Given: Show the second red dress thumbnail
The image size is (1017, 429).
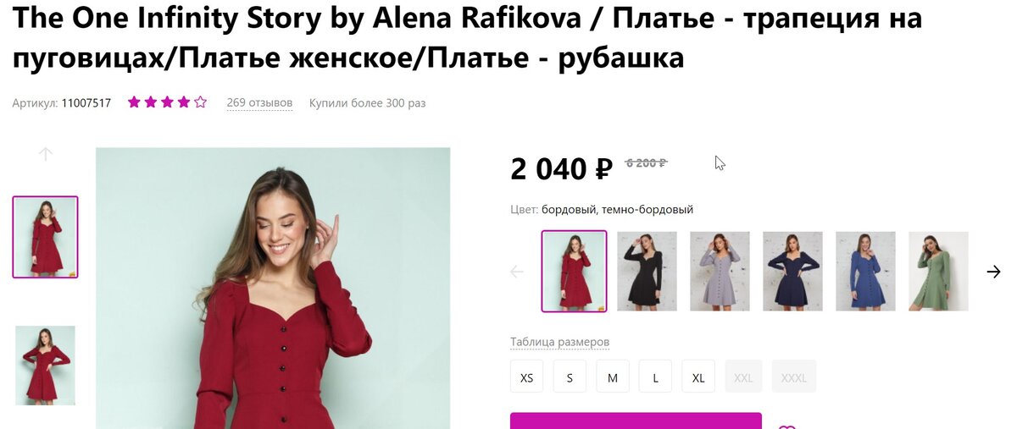Looking at the screenshot, I should pos(45,366).
